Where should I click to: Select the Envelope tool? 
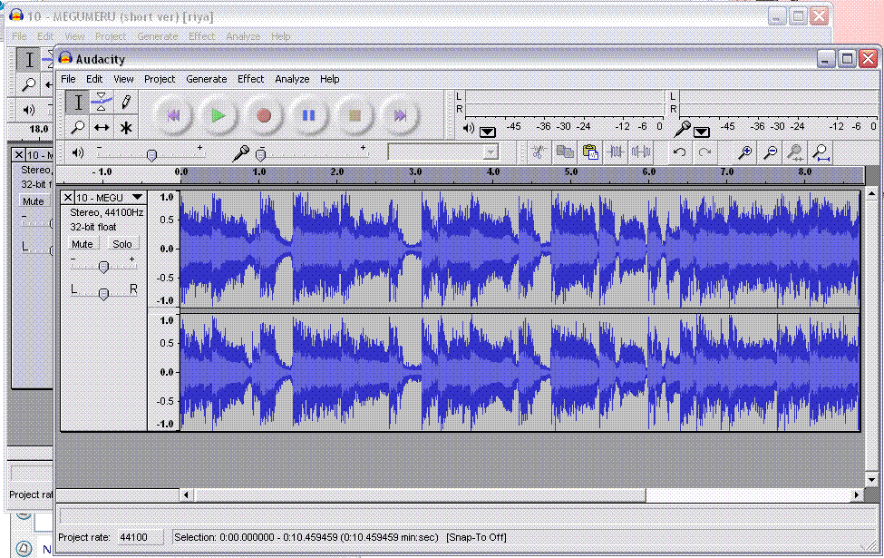pyautogui.click(x=102, y=103)
